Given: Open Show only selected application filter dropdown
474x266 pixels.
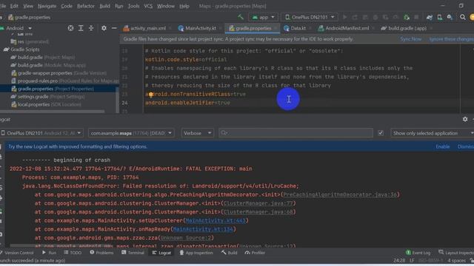Looking at the screenshot, I should click(433, 133).
